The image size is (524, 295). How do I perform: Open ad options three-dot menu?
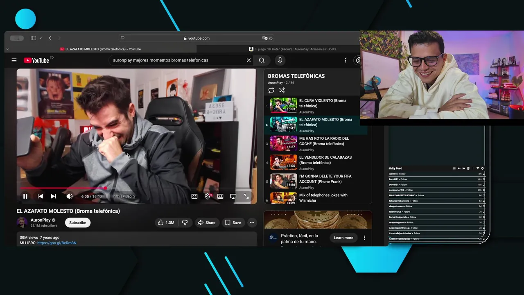[x=364, y=238]
